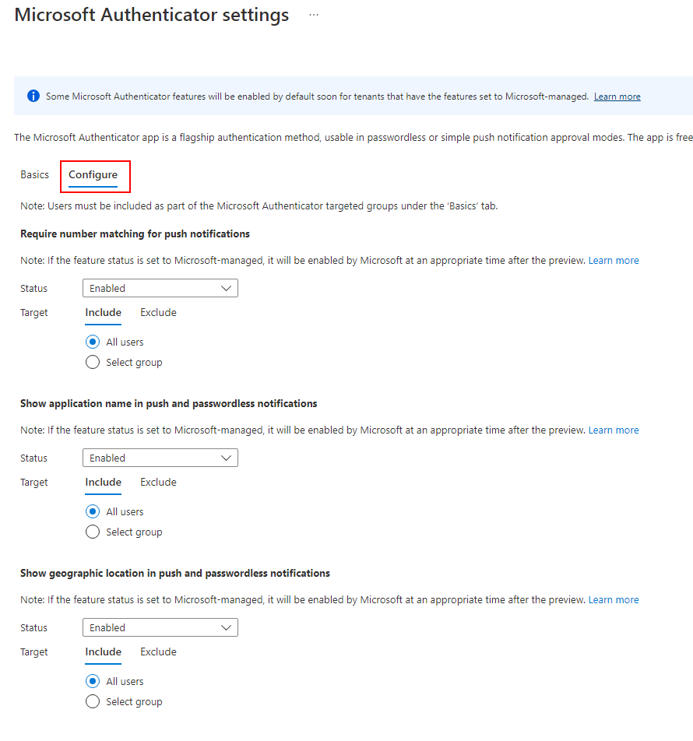The image size is (693, 741).
Task: Select Include target for application name
Action: pyautogui.click(x=104, y=482)
